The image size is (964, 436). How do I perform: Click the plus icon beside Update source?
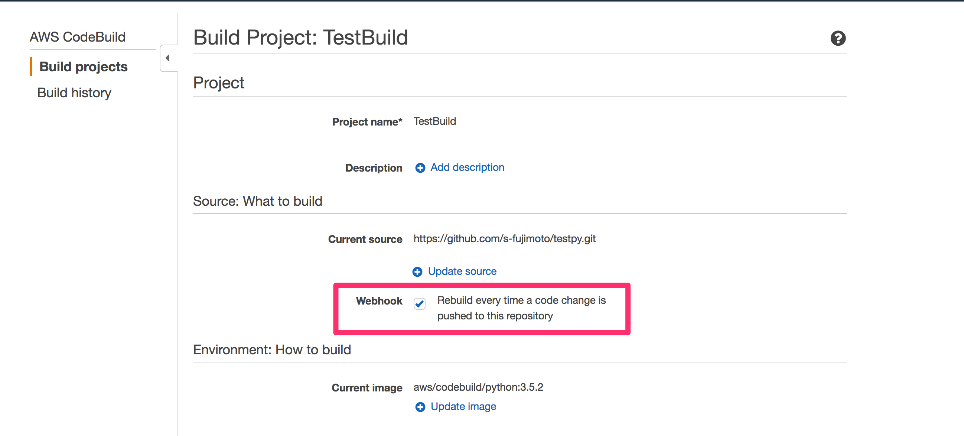(417, 272)
